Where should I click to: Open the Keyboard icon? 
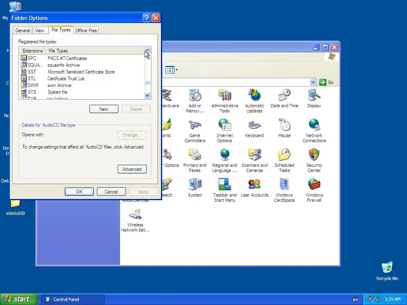click(254, 128)
